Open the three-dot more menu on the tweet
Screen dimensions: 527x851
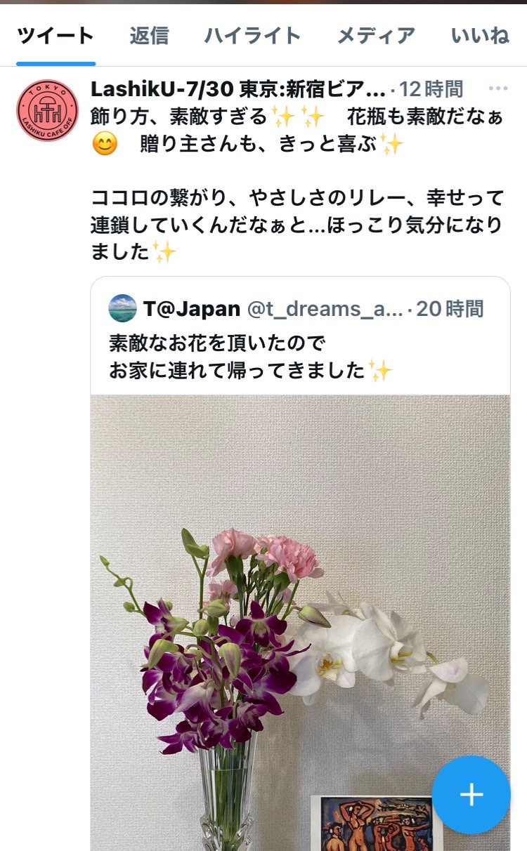tap(497, 89)
